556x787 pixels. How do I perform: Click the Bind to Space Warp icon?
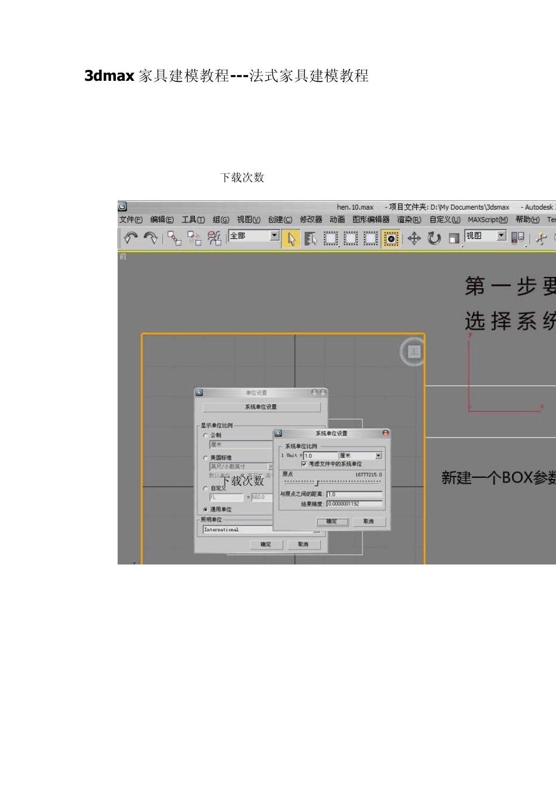tap(214, 238)
